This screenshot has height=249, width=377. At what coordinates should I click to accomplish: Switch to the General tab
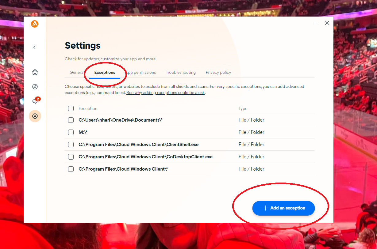[x=77, y=73]
